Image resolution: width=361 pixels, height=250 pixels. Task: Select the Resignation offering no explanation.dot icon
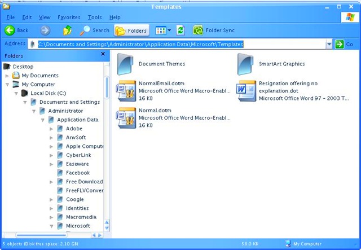point(246,91)
